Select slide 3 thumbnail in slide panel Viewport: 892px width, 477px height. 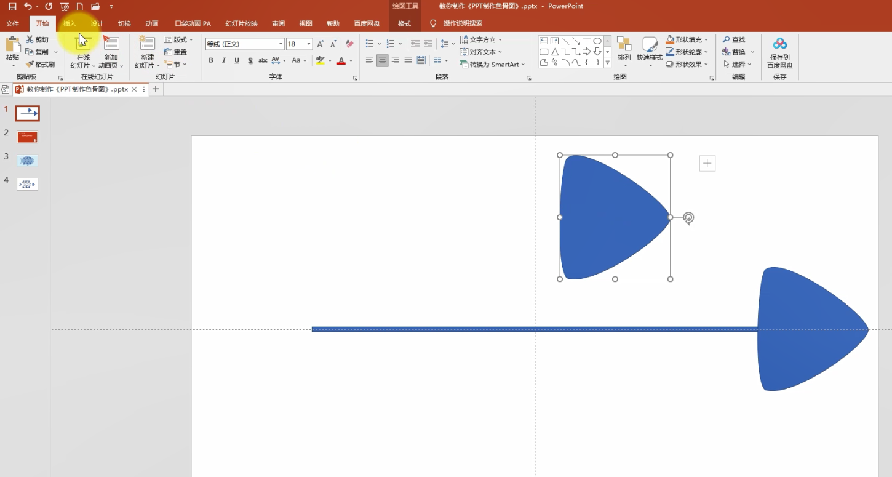point(28,161)
